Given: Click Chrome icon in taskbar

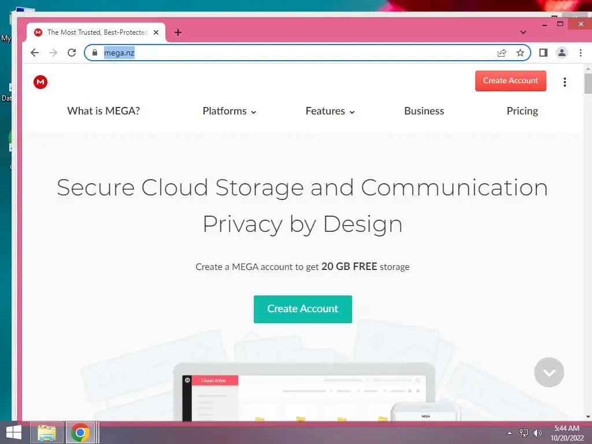Looking at the screenshot, I should point(80,432).
